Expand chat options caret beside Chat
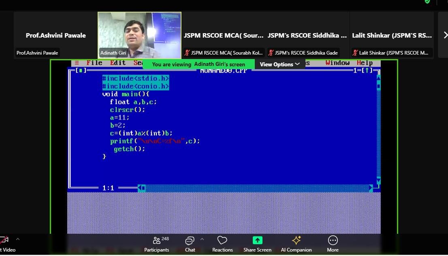Screen dimensions: 448x256 [x=202, y=239]
